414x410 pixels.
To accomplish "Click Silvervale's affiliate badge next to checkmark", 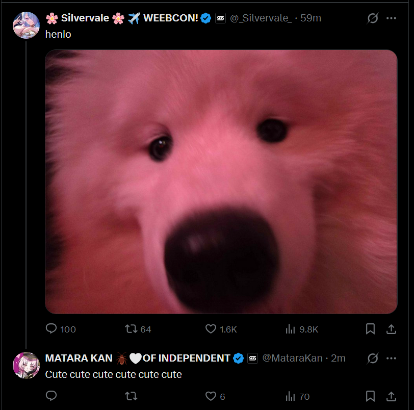I will pos(220,18).
